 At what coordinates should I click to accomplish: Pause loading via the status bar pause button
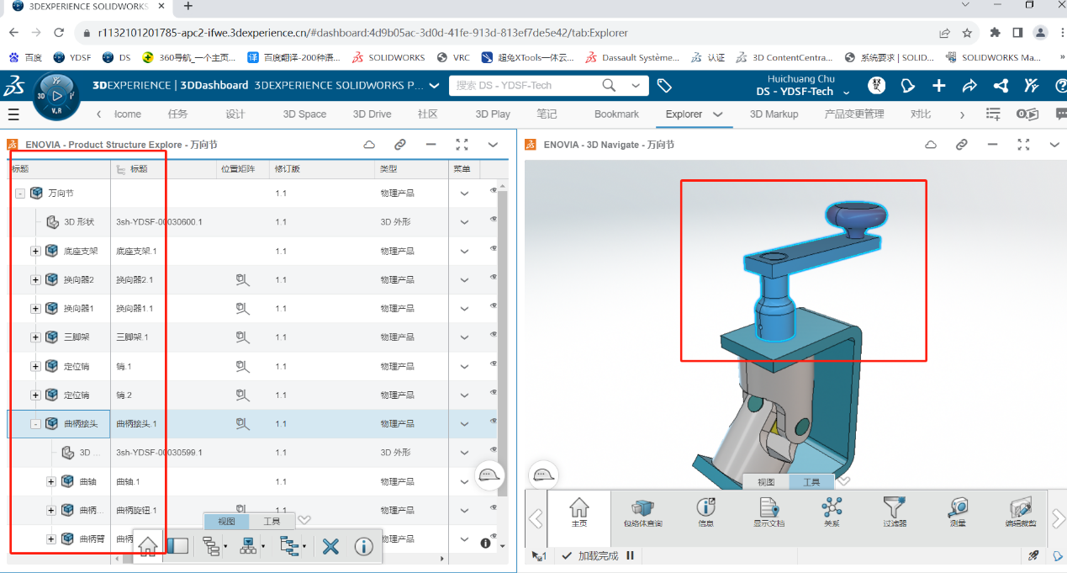(630, 556)
